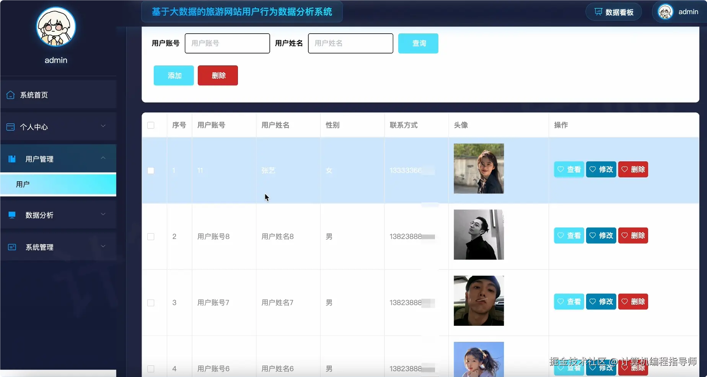Click heart icon on 查看 for 用户账号7
This screenshot has height=377, width=707.
560,302
